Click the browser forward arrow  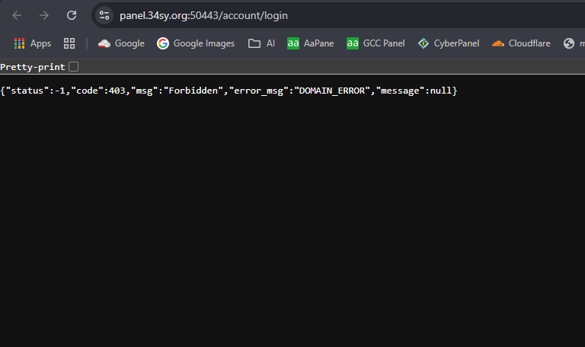(44, 15)
